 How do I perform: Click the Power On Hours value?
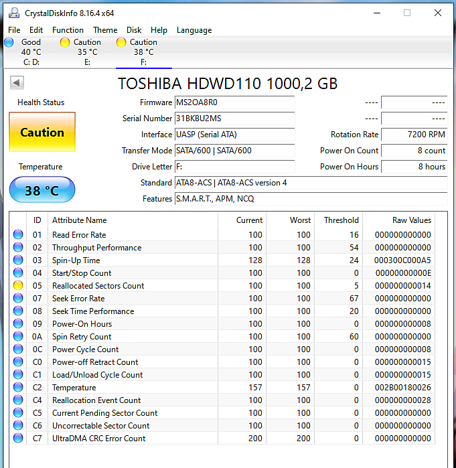414,167
